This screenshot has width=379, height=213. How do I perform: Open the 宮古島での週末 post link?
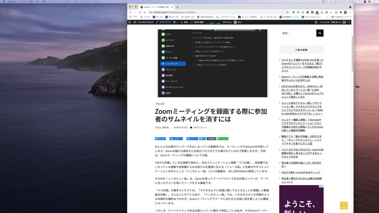[x=301, y=165]
